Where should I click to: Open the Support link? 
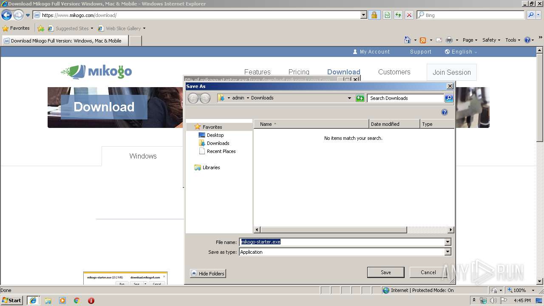click(x=421, y=52)
